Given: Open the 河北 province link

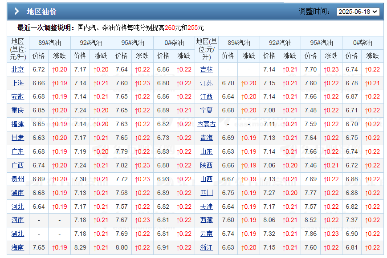Looking at the screenshot, I should 18,206.
